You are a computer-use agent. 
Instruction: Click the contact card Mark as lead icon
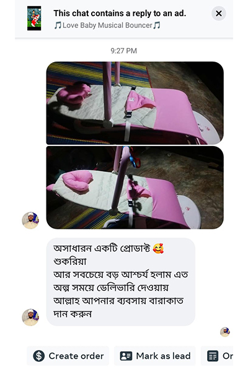(x=126, y=356)
